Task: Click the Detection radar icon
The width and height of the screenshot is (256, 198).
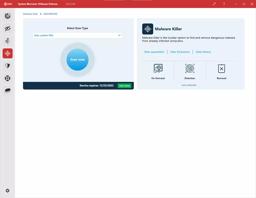Action: pyautogui.click(x=190, y=68)
